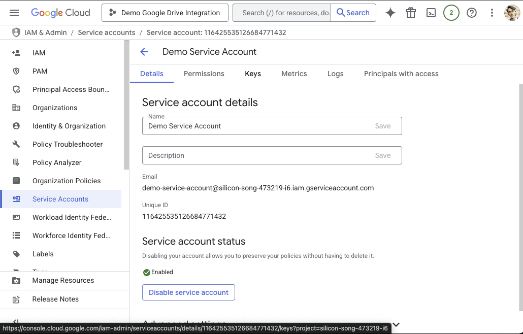Open notifications badge showing 2

click(451, 13)
